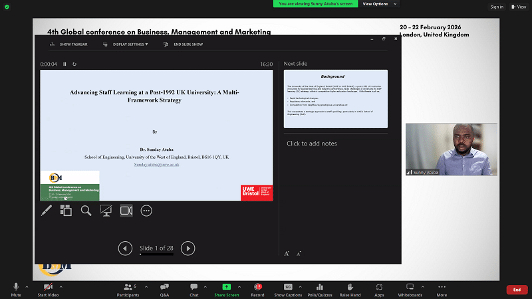
Task: Click Raise Hand in the toolbar
Action: tap(350, 289)
